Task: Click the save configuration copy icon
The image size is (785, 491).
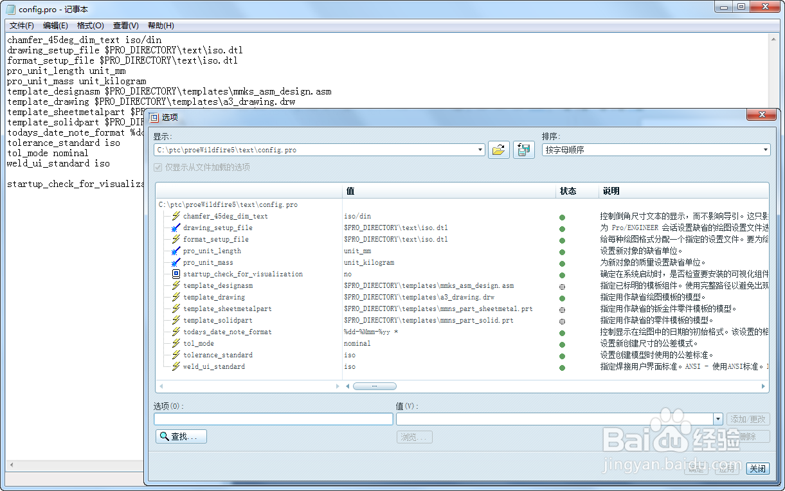Action: coord(524,150)
